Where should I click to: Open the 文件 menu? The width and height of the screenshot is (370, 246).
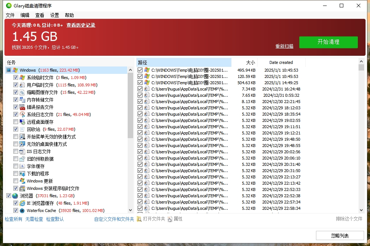10,15
